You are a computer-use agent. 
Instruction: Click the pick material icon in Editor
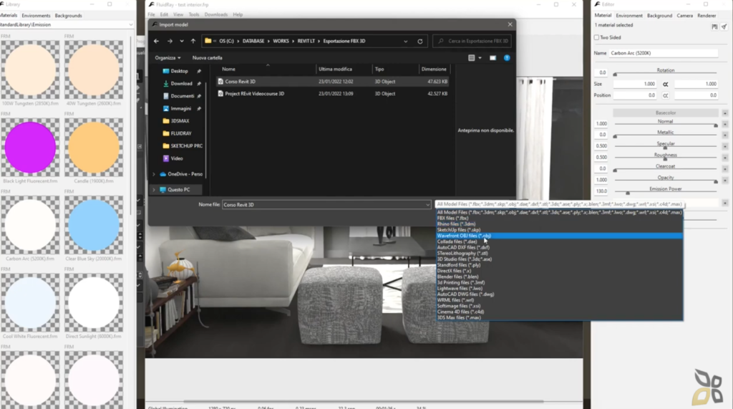724,27
